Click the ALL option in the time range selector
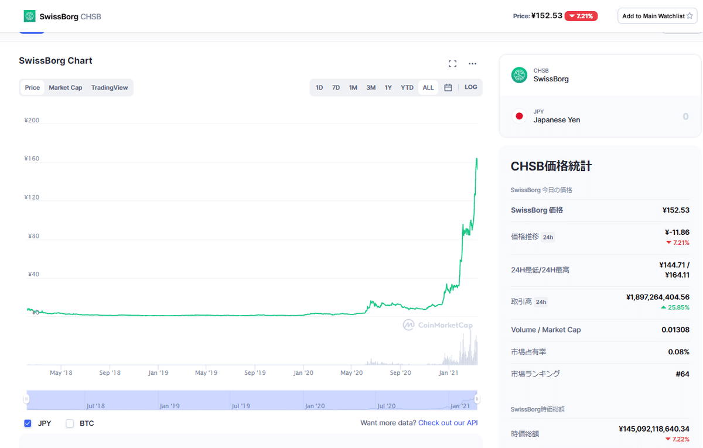 pos(428,87)
